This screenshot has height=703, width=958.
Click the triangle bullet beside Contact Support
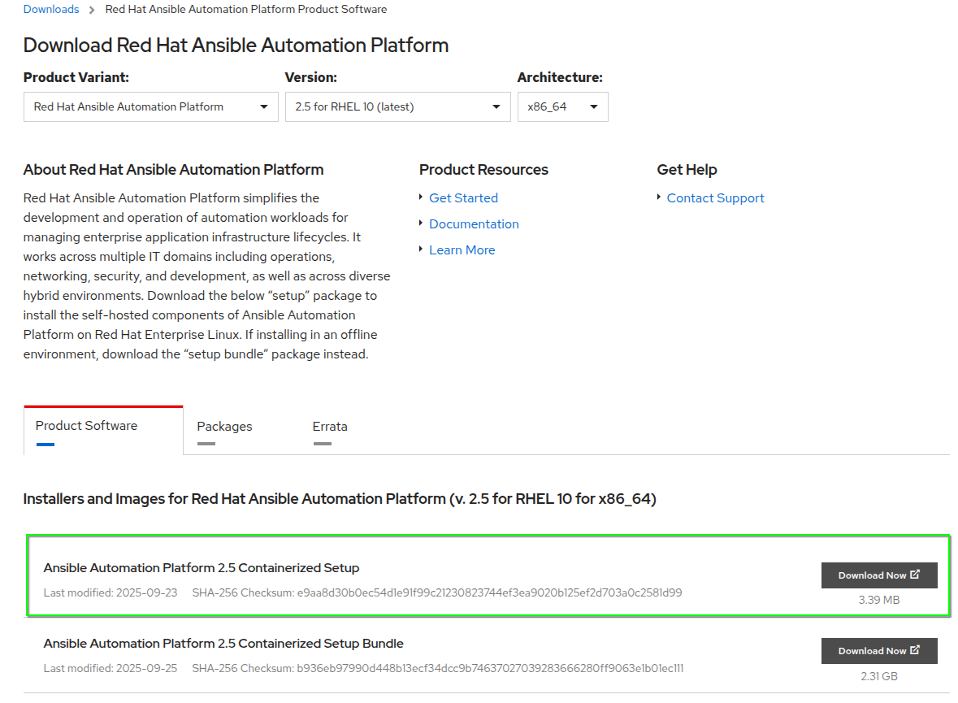(x=659, y=197)
